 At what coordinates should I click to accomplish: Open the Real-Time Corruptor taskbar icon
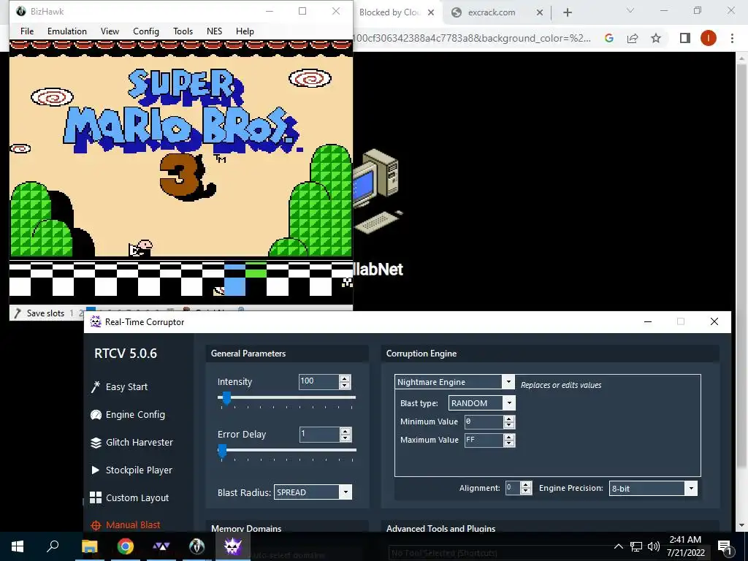tap(232, 546)
